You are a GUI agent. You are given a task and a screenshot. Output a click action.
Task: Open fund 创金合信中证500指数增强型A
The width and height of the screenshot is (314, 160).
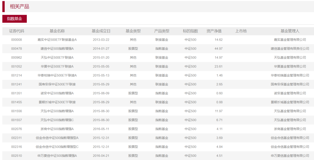click(57, 138)
